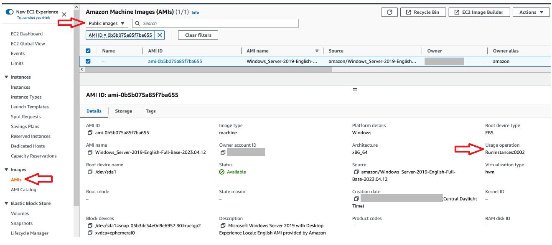Click the Tell us what you think link

click(33, 17)
